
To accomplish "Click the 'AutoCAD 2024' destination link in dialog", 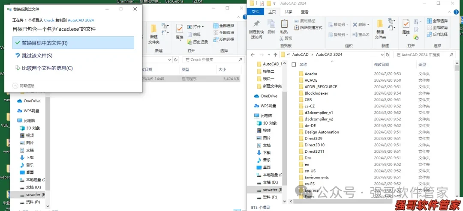I will click(x=81, y=20).
